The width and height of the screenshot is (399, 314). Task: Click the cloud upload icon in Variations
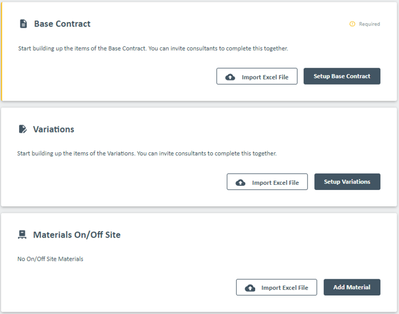tap(241, 182)
